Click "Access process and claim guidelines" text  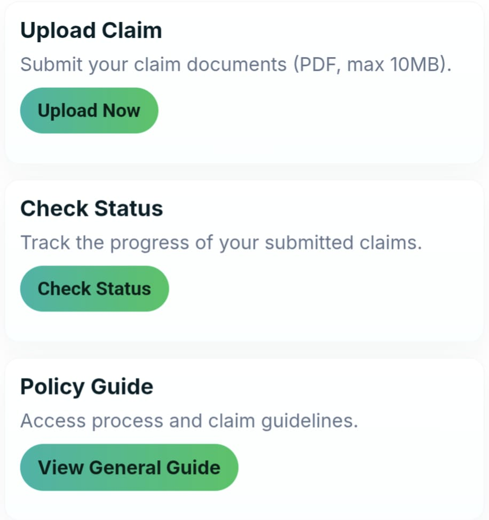click(x=189, y=421)
